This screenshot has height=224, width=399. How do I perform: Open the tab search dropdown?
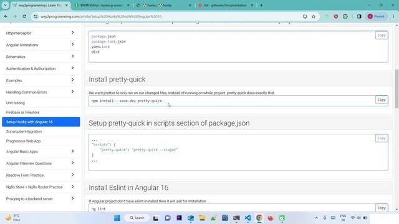(x=5, y=5)
